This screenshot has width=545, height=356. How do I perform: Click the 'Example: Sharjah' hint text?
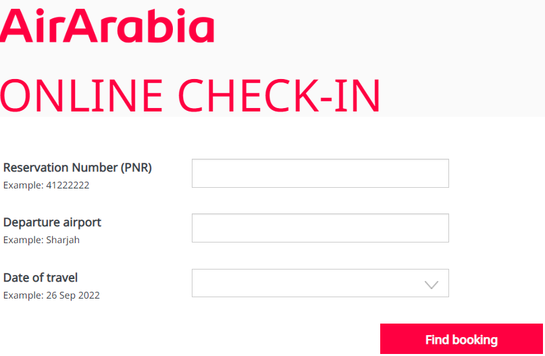(41, 240)
